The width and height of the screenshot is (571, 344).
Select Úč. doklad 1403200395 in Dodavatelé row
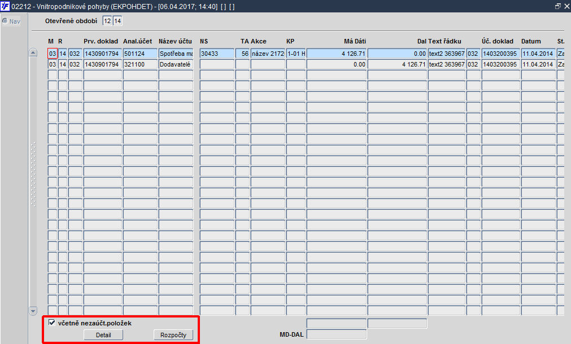[x=501, y=64]
